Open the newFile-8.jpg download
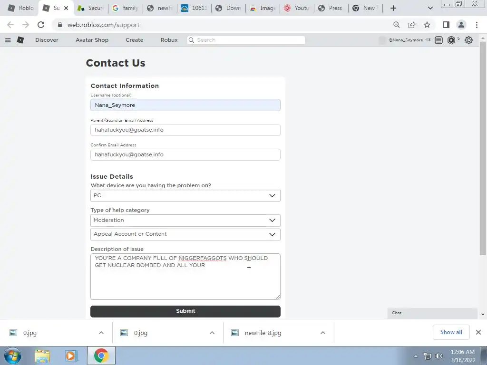 (x=263, y=333)
